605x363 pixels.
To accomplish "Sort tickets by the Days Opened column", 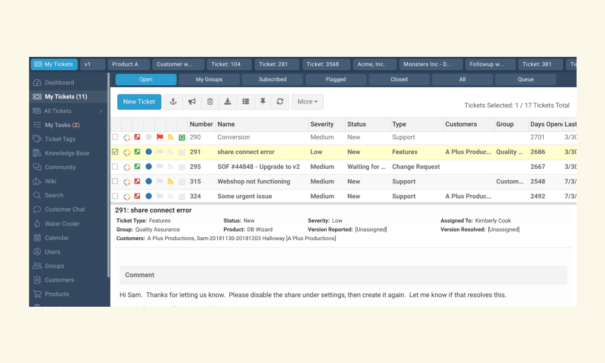I will click(546, 124).
